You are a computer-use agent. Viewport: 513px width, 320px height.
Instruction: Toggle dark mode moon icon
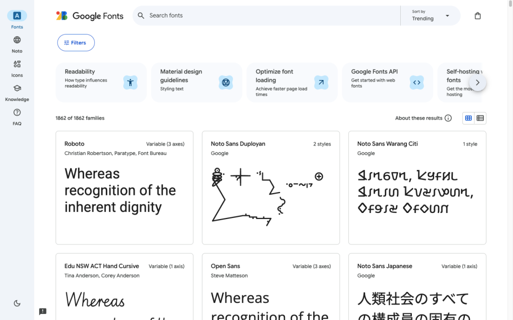[17, 303]
